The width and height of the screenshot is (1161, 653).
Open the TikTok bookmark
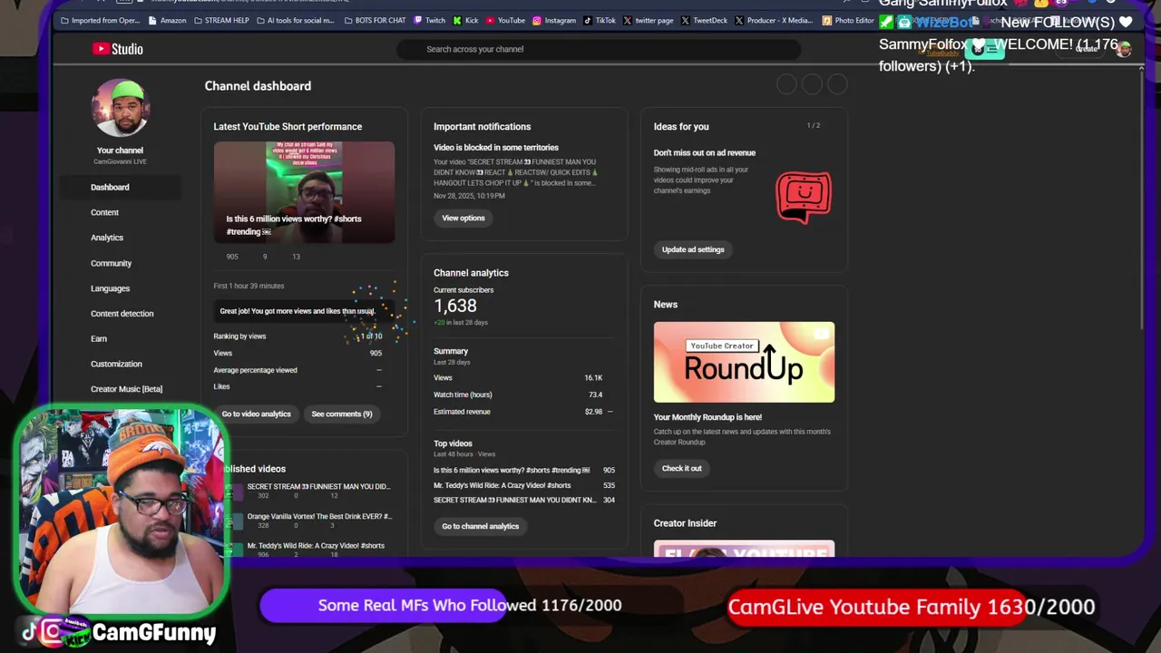[600, 20]
